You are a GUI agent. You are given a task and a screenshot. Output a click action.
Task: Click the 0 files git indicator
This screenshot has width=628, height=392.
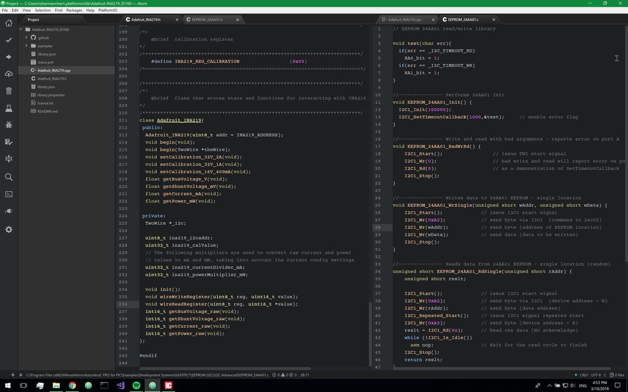coord(617,375)
